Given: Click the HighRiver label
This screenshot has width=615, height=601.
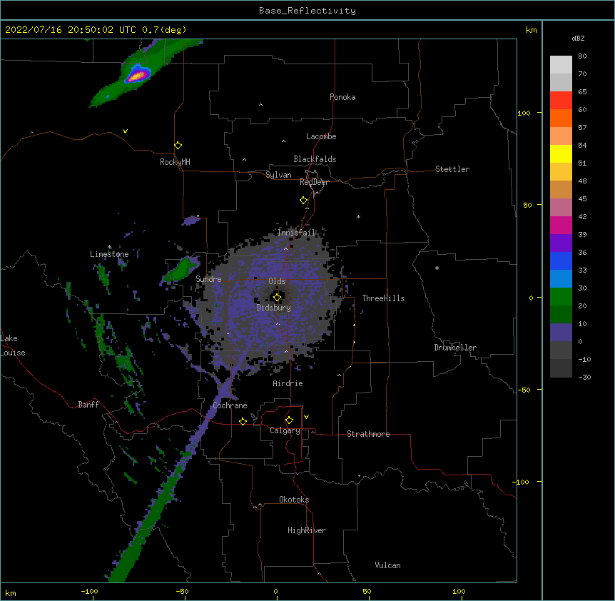Looking at the screenshot, I should coord(307,530).
